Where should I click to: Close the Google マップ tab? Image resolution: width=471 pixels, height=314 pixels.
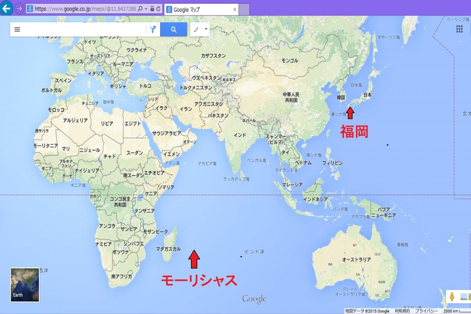pyautogui.click(x=235, y=10)
